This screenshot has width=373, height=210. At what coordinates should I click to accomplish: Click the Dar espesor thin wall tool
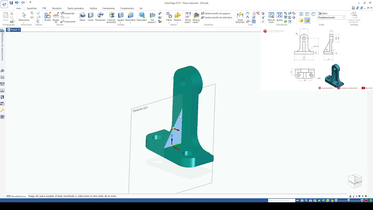(x=152, y=17)
